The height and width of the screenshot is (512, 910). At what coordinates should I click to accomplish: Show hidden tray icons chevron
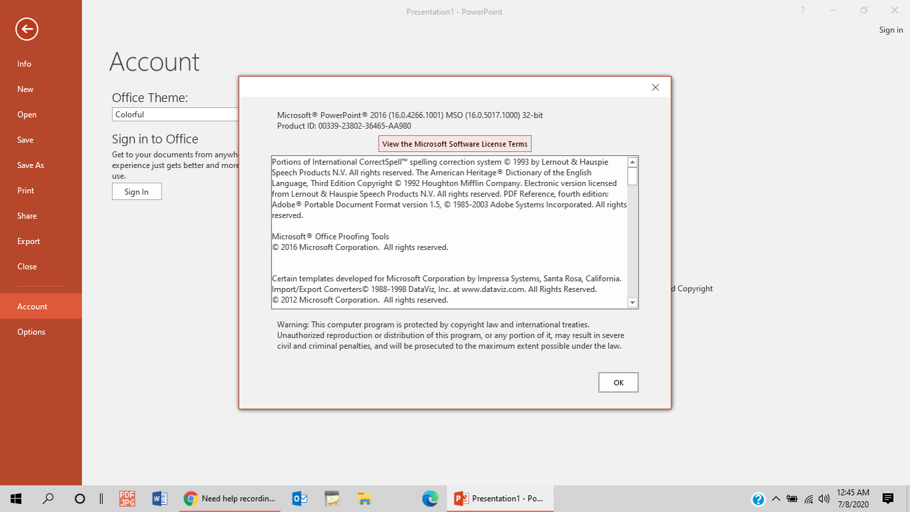point(776,499)
